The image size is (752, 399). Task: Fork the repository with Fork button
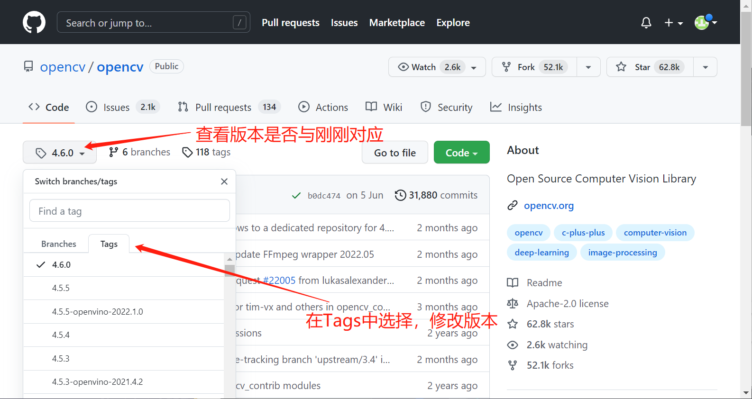point(534,67)
